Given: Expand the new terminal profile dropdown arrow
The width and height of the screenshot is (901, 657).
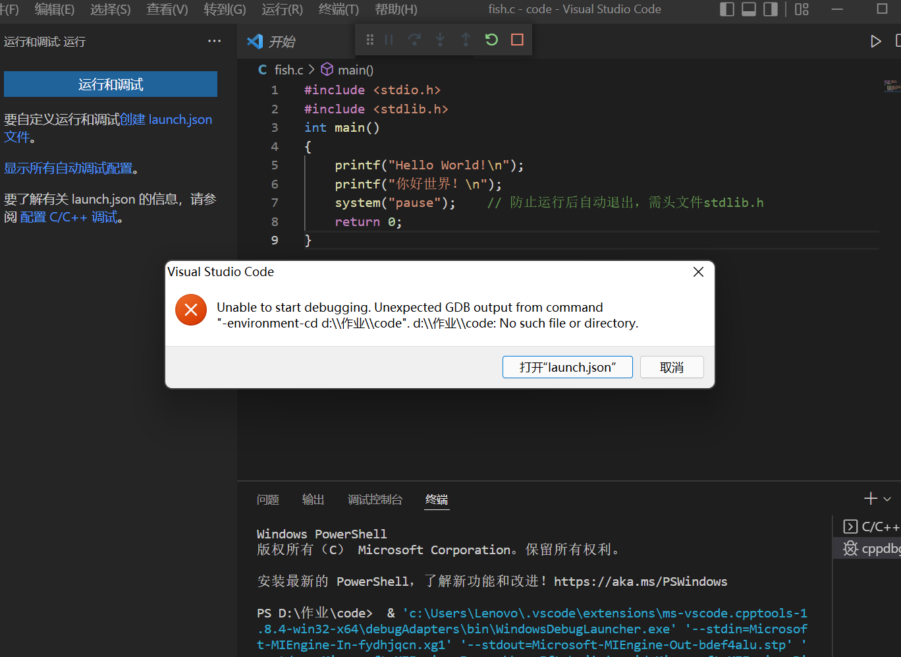Looking at the screenshot, I should click(x=887, y=499).
